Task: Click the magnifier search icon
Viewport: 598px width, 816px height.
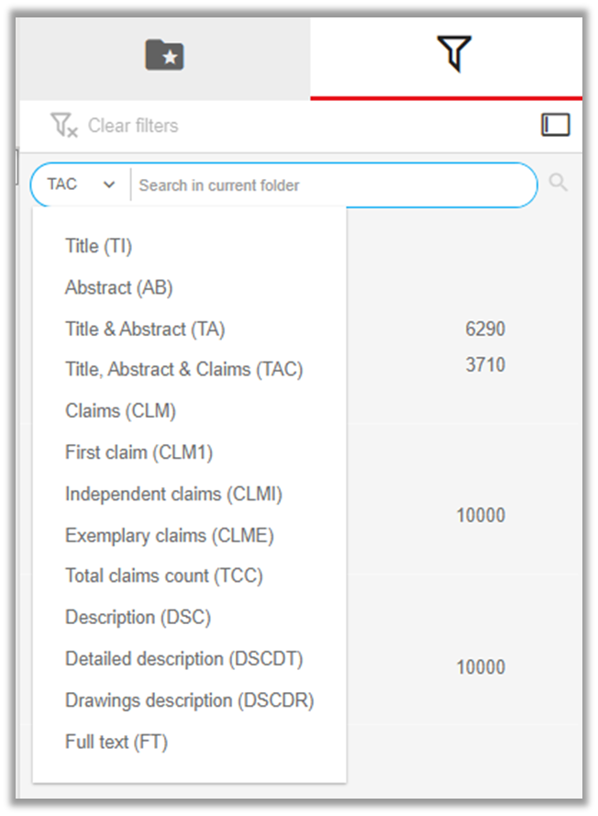Action: pyautogui.click(x=559, y=183)
